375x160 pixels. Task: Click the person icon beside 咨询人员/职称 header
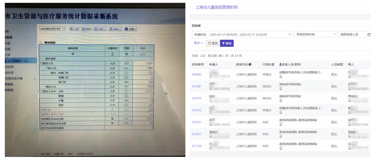[x=280, y=65]
